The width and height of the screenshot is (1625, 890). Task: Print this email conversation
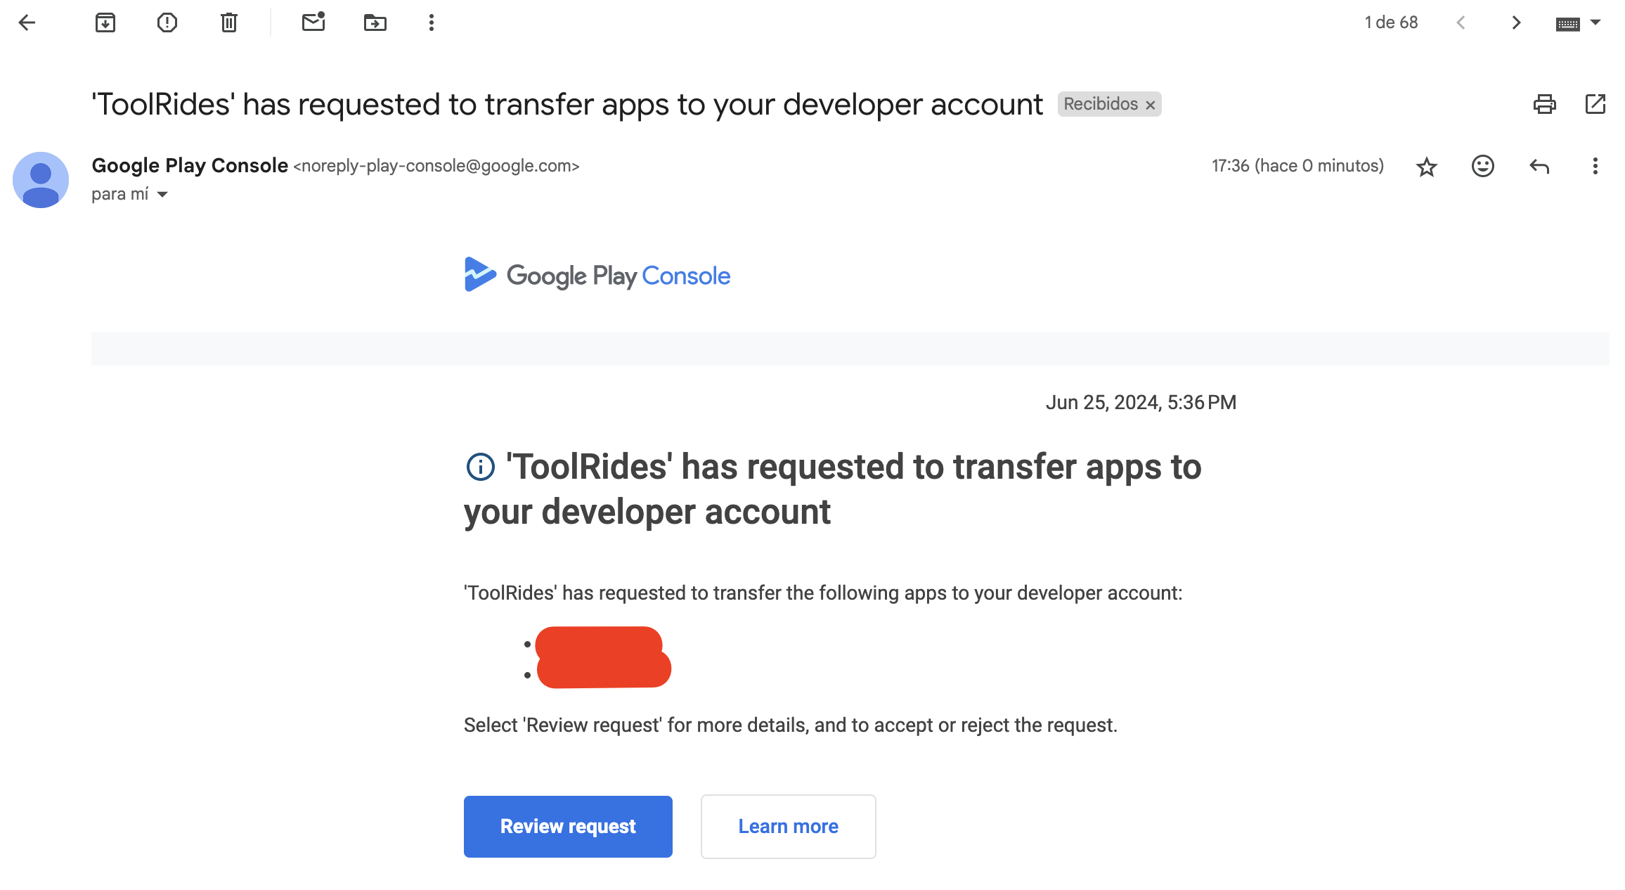point(1545,104)
